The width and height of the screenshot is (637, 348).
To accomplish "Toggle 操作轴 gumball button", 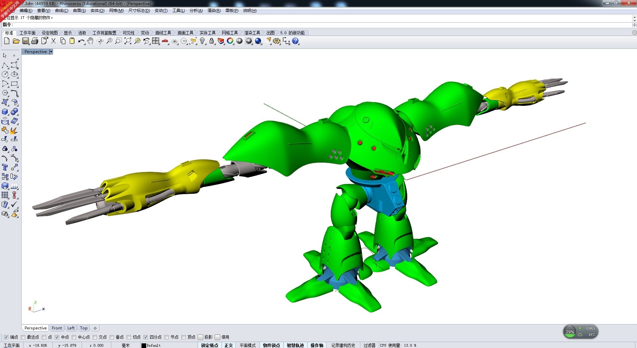I will click(317, 345).
